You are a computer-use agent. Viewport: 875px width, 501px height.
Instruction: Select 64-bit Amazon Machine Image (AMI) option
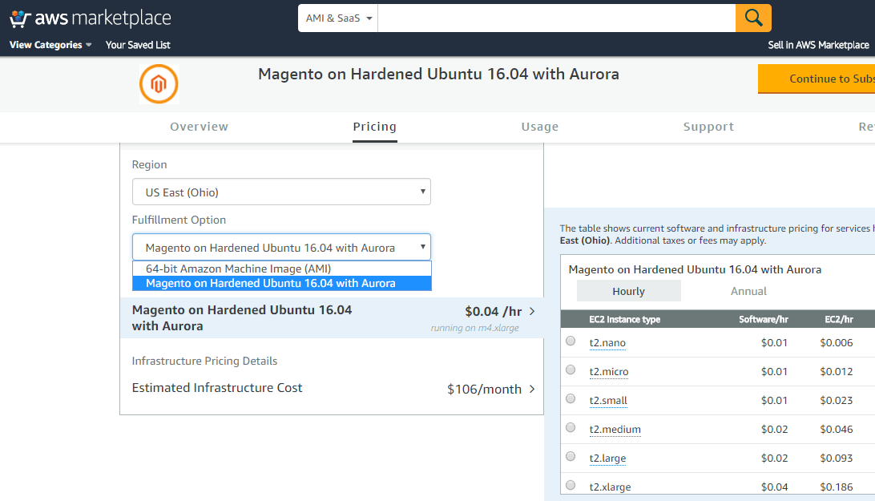tap(238, 269)
